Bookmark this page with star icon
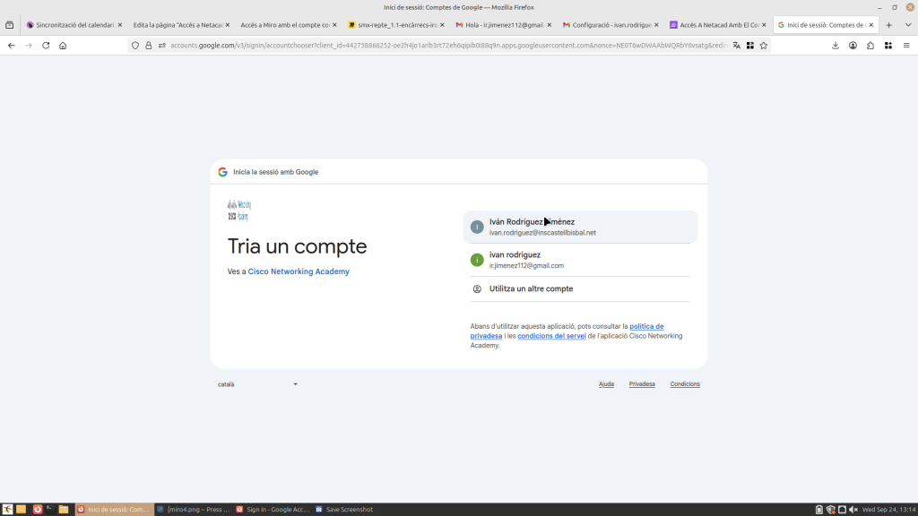 coord(764,45)
